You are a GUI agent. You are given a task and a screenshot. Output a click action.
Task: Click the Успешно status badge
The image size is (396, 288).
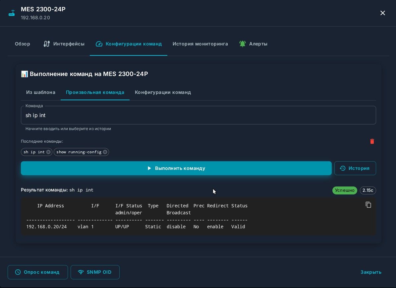click(345, 190)
